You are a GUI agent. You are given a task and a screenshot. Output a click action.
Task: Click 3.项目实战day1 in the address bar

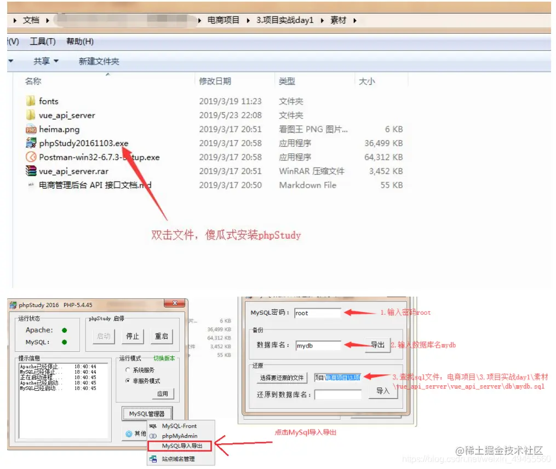coord(285,20)
